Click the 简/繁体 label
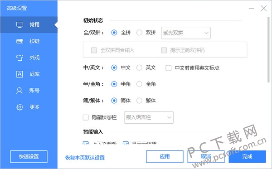Screen dimensions: 272x169 point(94,101)
